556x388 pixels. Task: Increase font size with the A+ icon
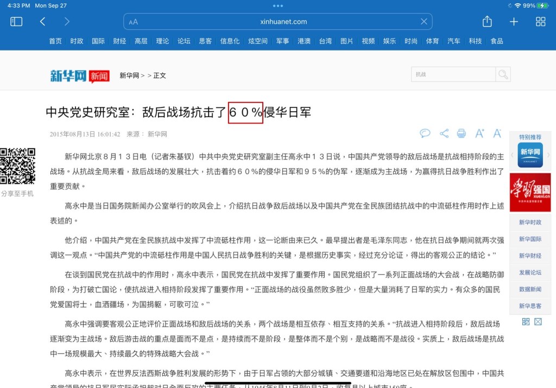click(x=479, y=133)
